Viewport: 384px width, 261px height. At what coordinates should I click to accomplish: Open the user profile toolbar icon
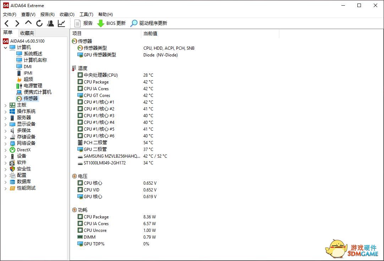tap(50, 23)
